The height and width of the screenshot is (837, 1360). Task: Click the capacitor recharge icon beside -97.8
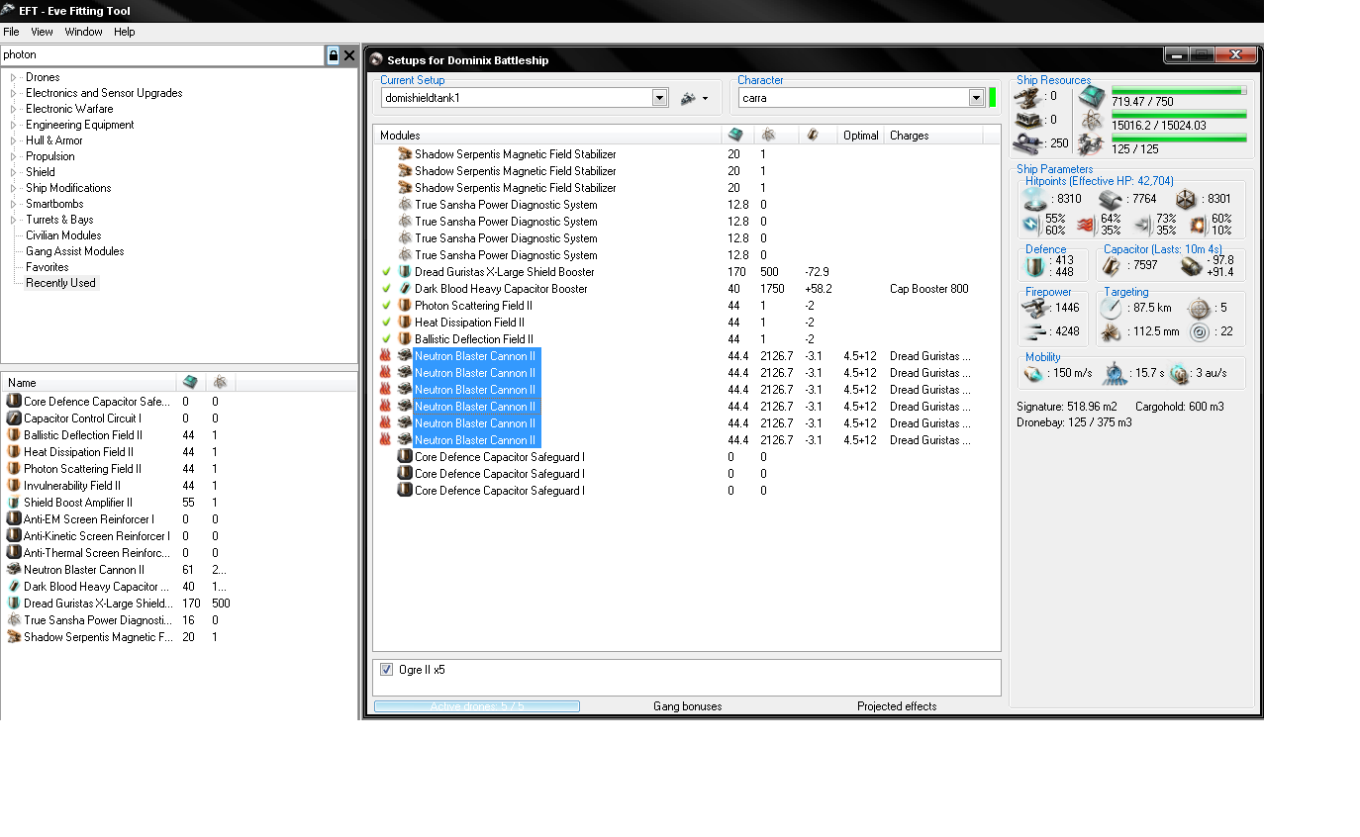coord(1192,265)
